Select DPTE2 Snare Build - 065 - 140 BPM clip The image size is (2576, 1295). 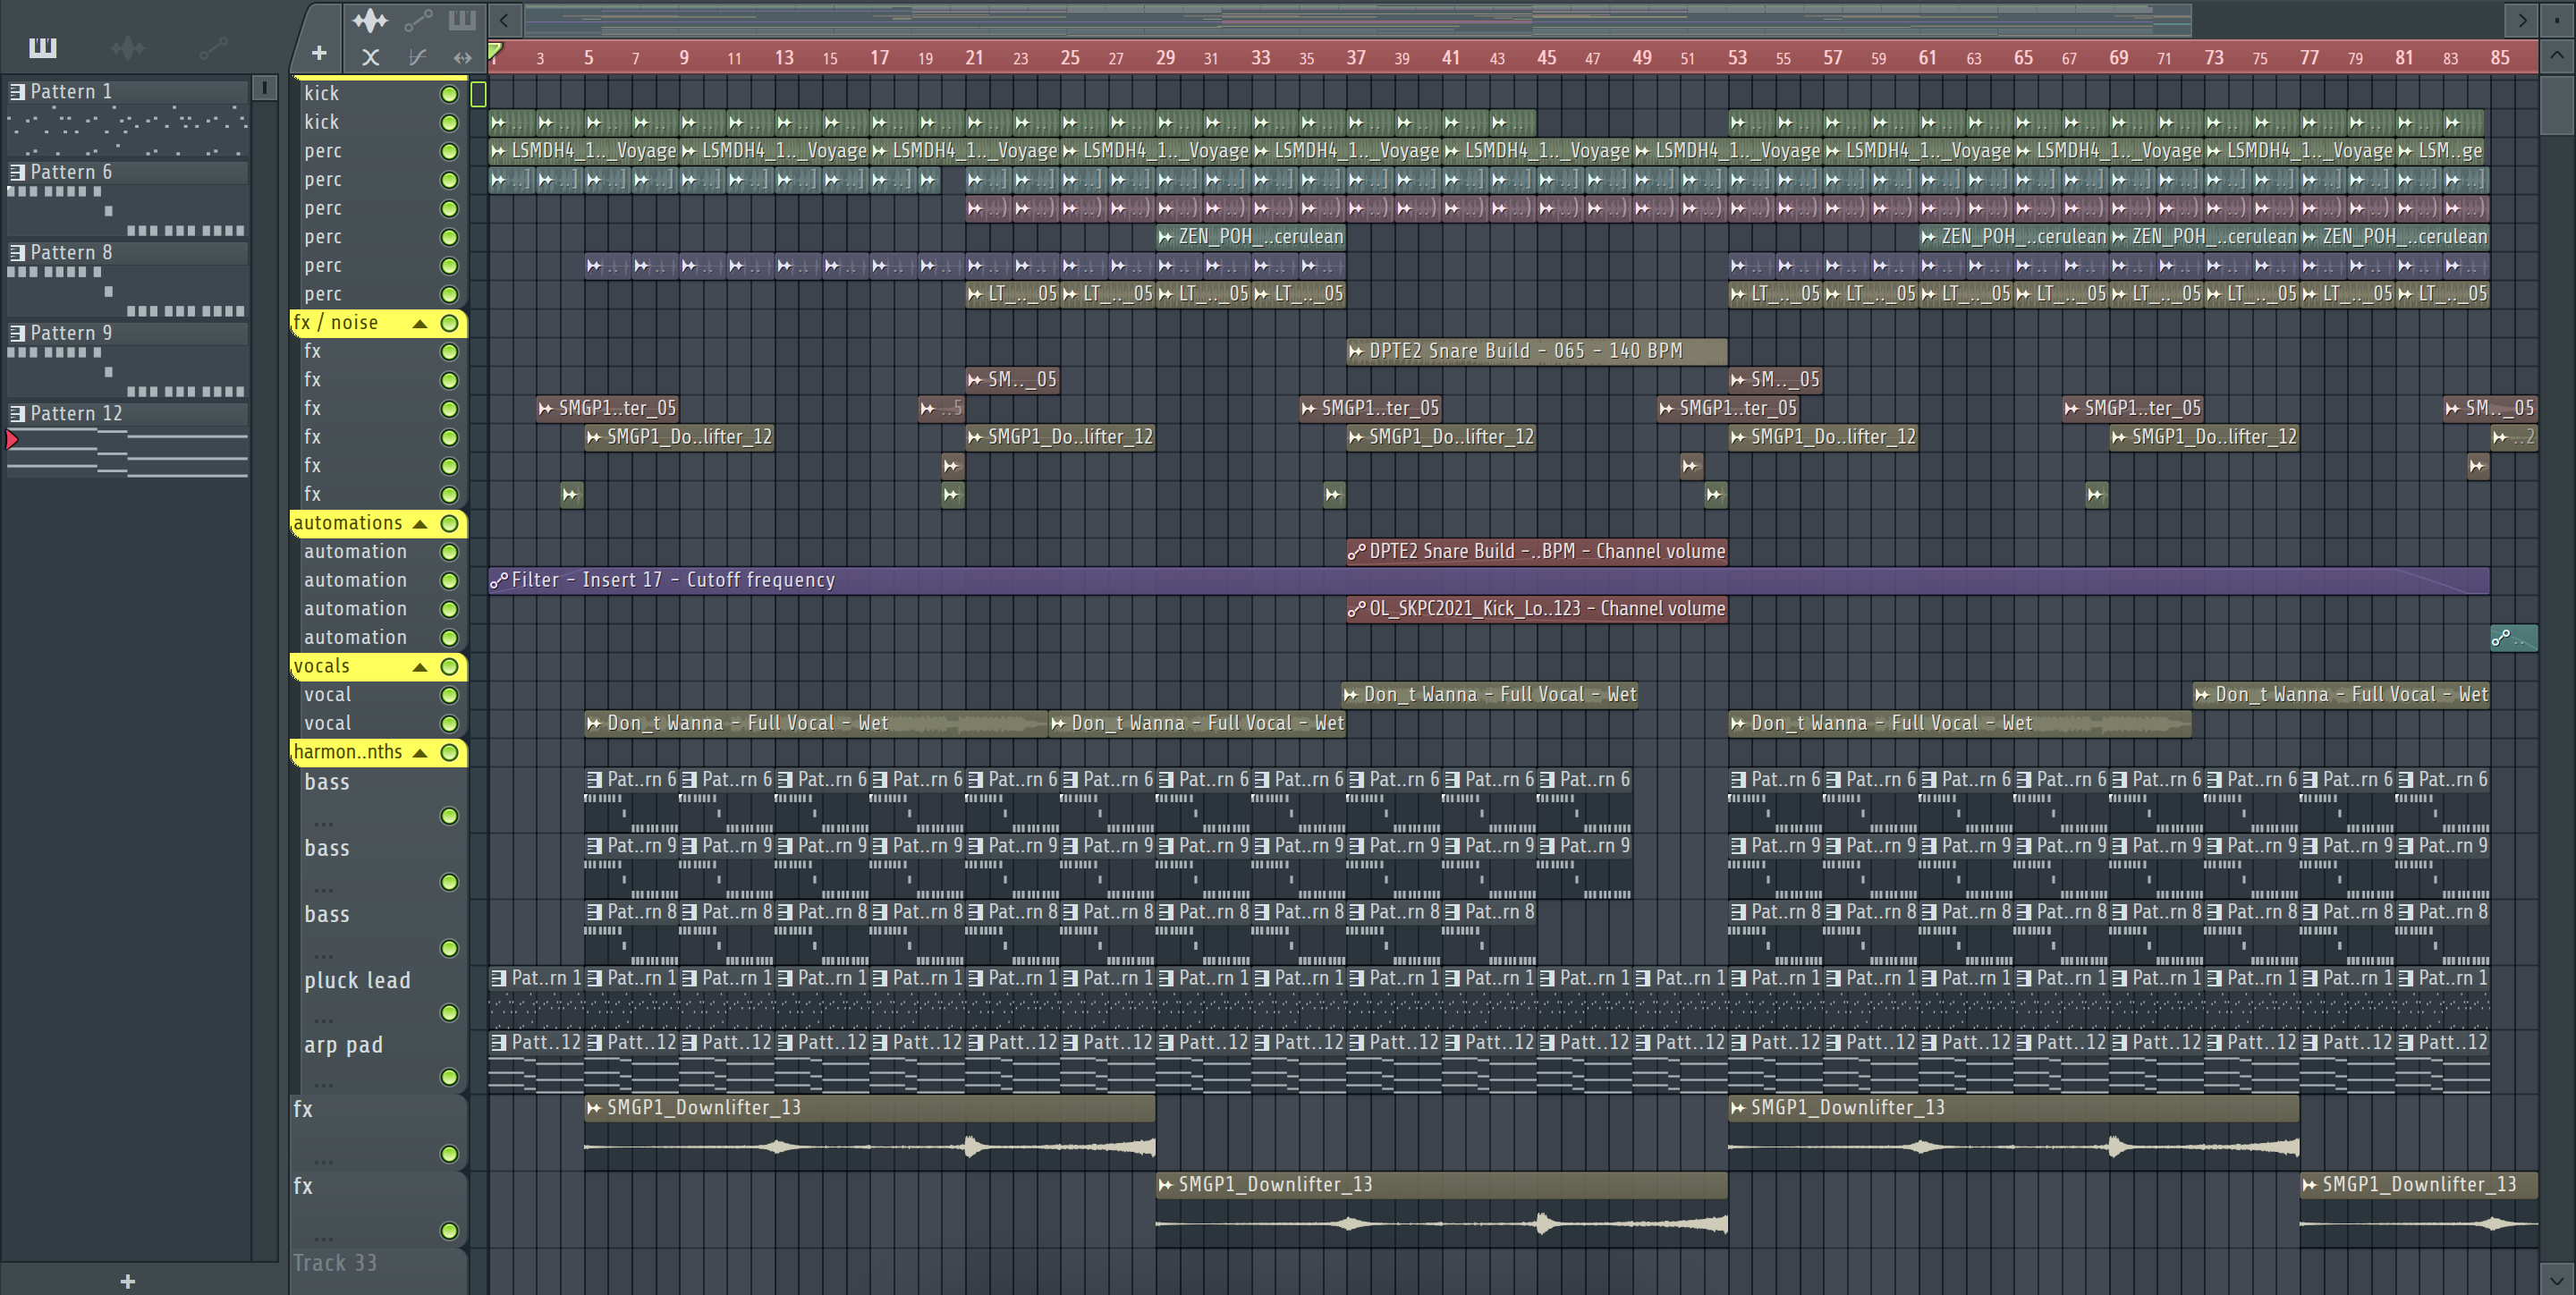(1537, 351)
